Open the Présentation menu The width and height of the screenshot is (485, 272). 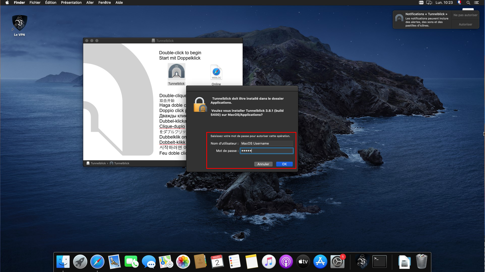[x=71, y=3]
